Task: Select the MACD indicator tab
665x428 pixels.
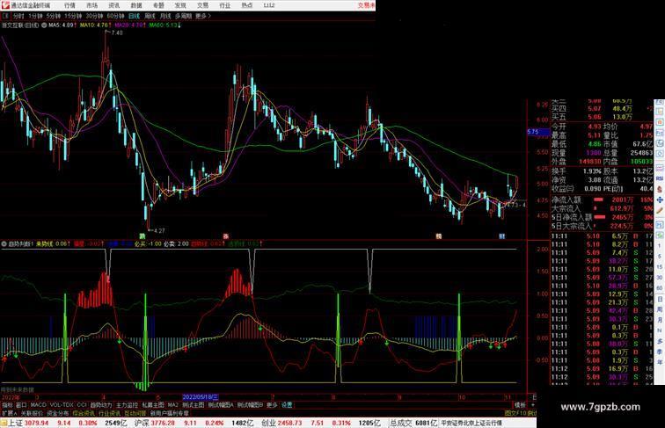Action: (38, 405)
